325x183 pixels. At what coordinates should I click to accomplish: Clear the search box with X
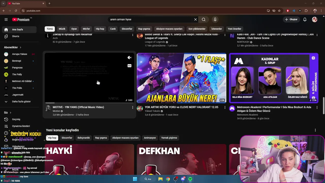(196, 20)
